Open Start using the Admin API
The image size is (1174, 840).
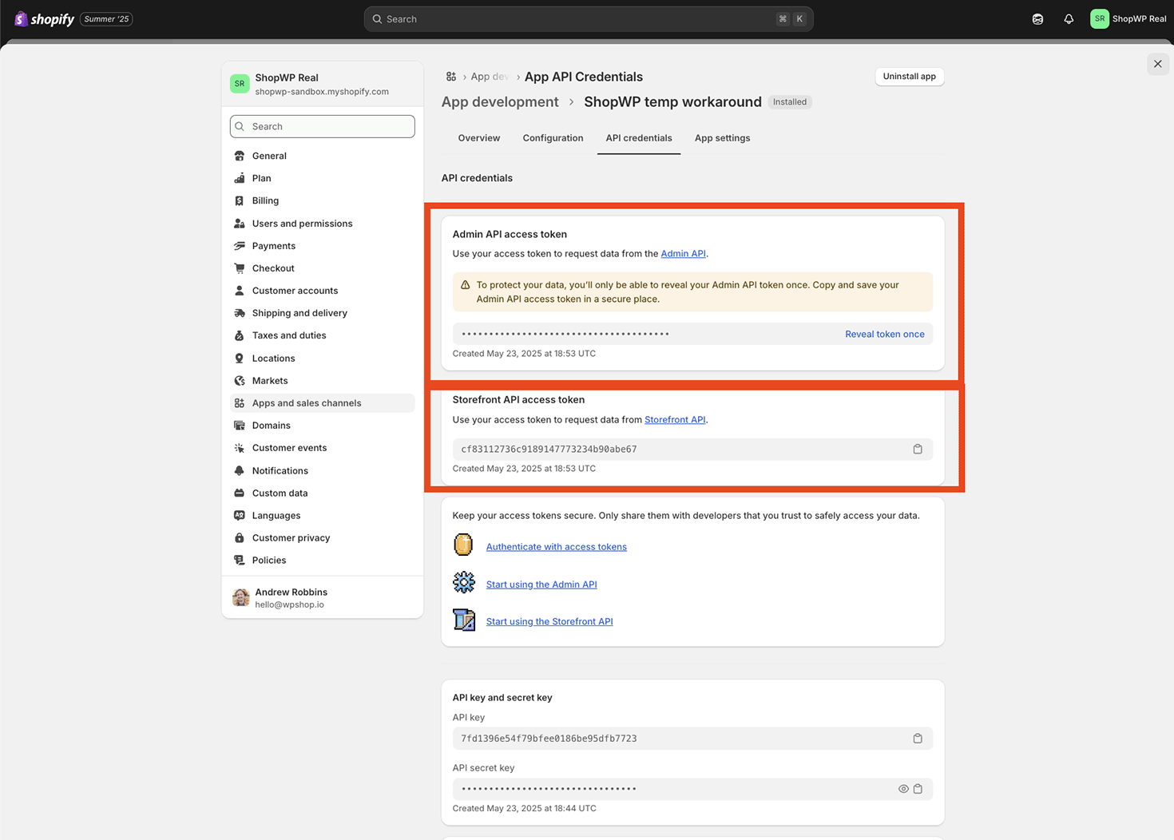[541, 584]
